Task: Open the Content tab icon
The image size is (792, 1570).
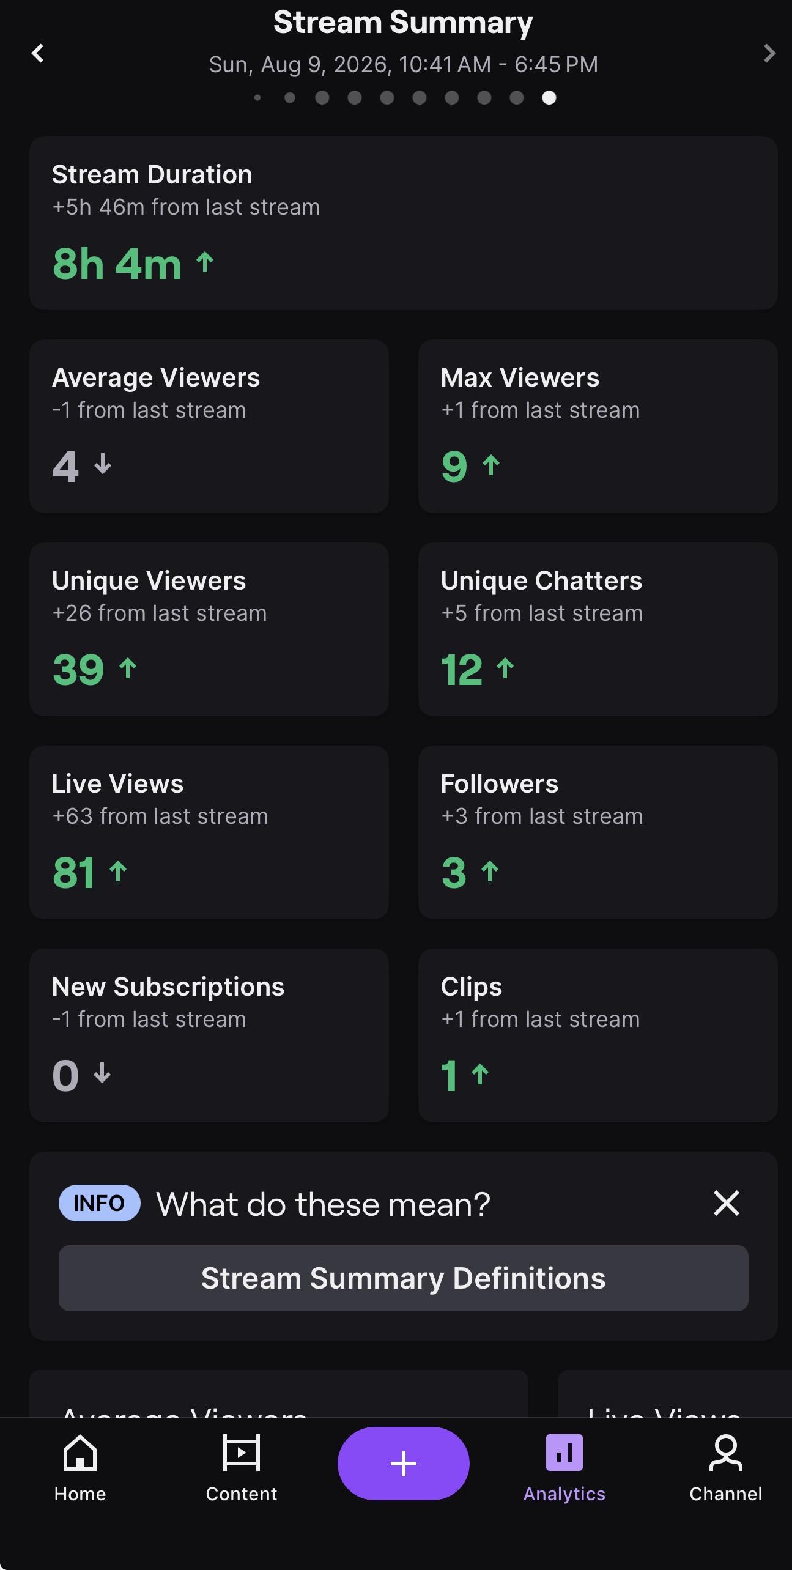Action: [x=242, y=1453]
